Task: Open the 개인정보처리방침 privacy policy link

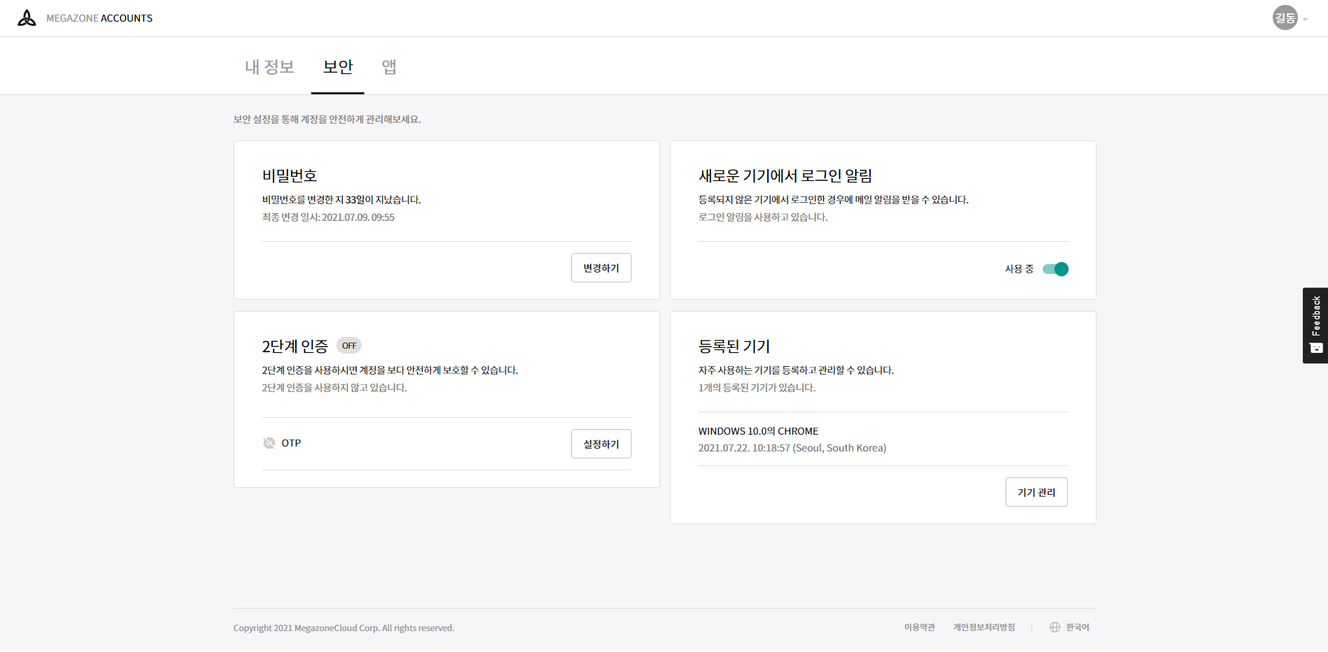Action: point(983,628)
